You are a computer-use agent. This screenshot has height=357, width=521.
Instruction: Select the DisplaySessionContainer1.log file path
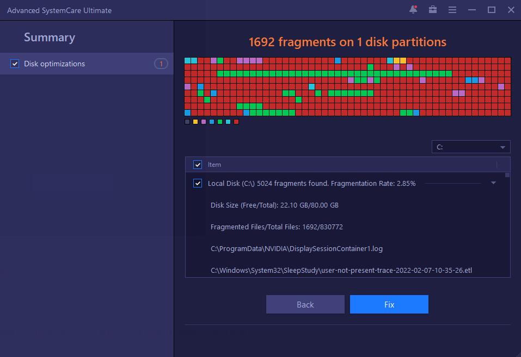point(296,248)
